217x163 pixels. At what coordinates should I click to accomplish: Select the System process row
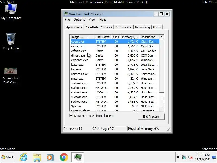115,106
